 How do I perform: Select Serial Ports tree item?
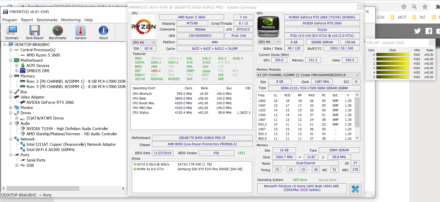(x=36, y=160)
